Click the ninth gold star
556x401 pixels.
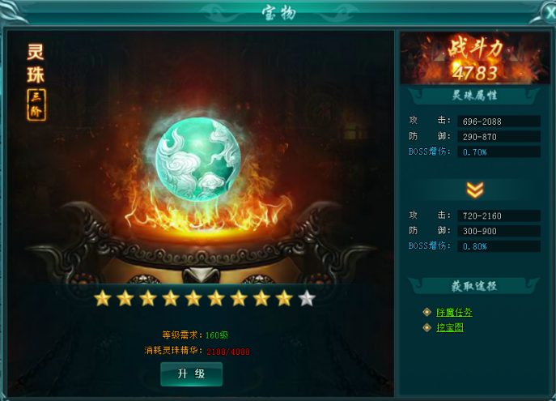[284, 298]
